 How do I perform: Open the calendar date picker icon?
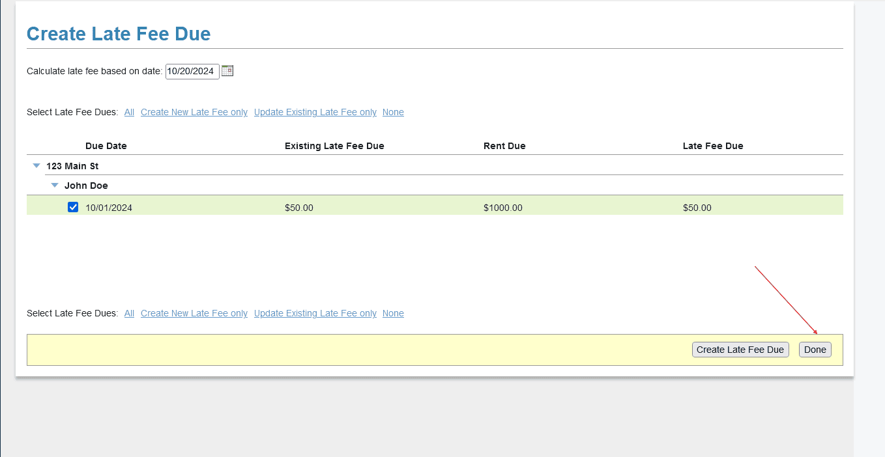click(227, 71)
